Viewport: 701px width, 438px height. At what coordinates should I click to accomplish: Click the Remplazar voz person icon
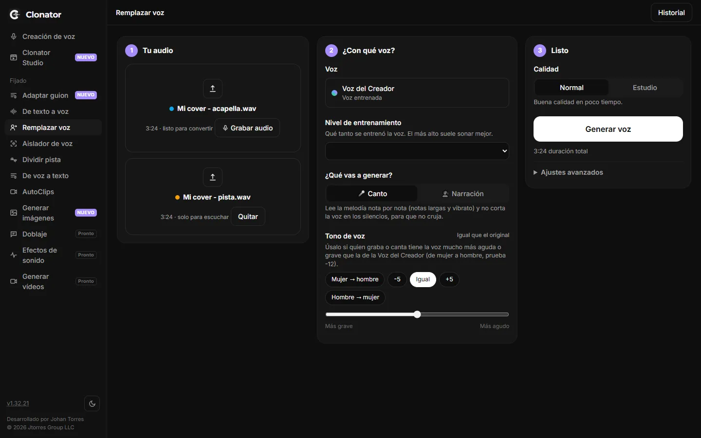tap(14, 128)
